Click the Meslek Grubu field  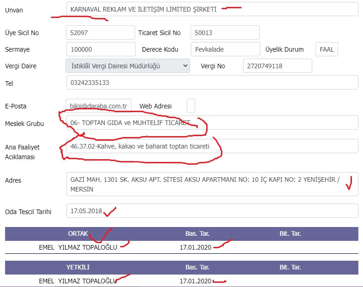[212, 123]
